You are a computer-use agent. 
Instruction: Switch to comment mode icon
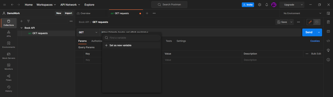(x=317, y=22)
